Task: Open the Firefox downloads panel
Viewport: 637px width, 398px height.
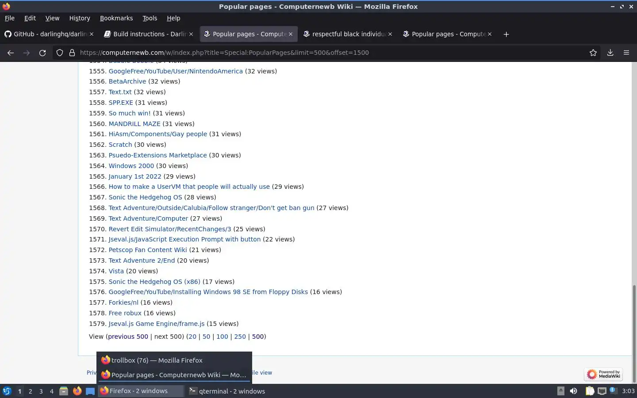Action: [x=610, y=53]
